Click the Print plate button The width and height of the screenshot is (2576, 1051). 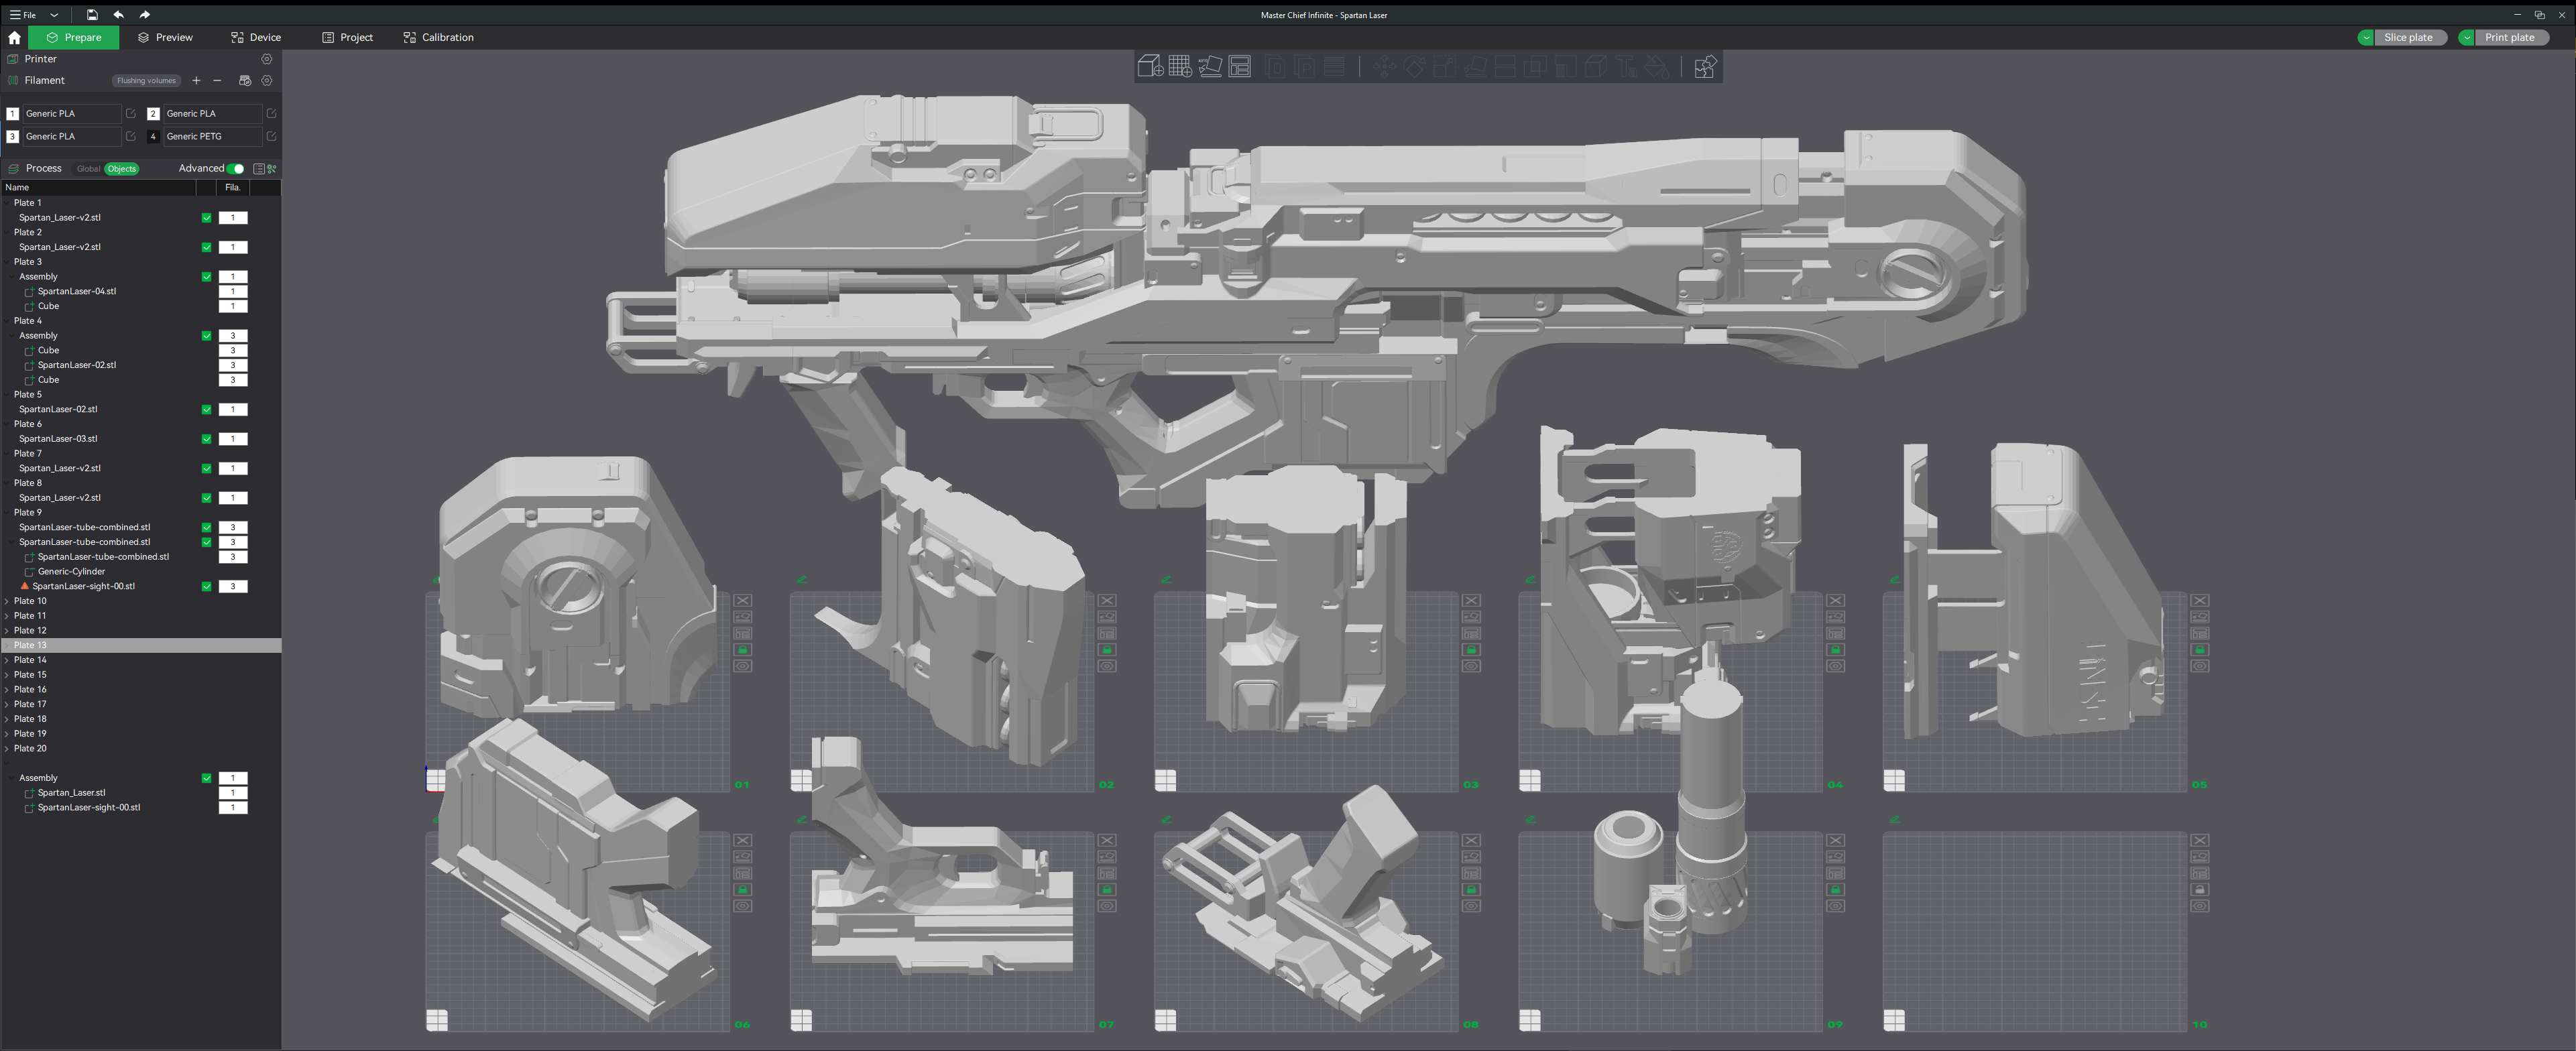coord(2511,38)
